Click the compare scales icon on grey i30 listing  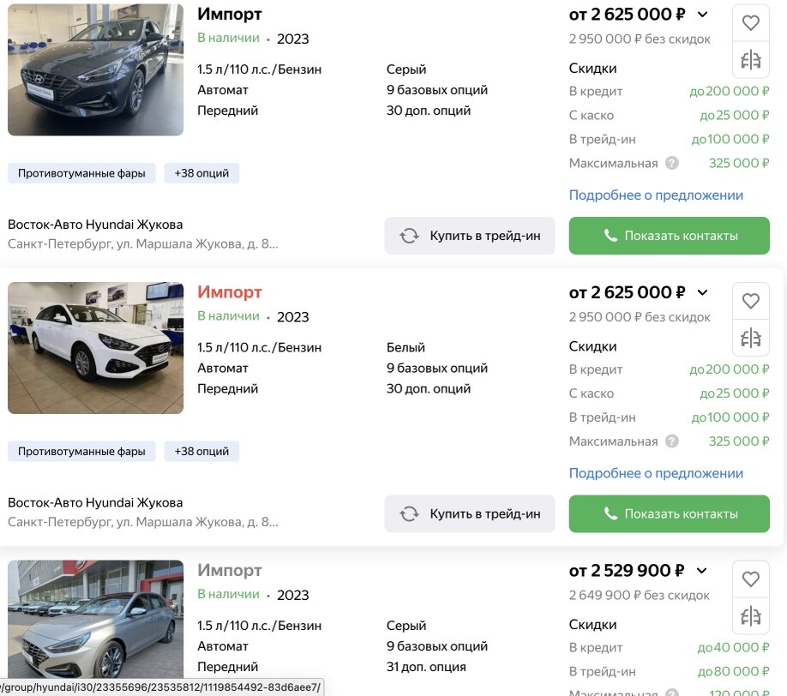751,59
